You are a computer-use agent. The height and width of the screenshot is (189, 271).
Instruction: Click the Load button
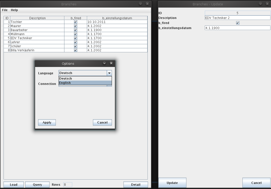(14, 184)
